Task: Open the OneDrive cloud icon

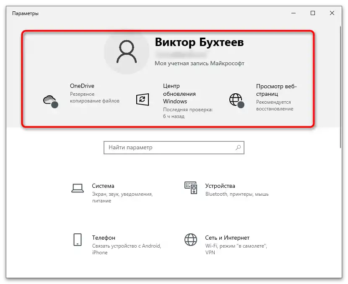Action: point(51,102)
